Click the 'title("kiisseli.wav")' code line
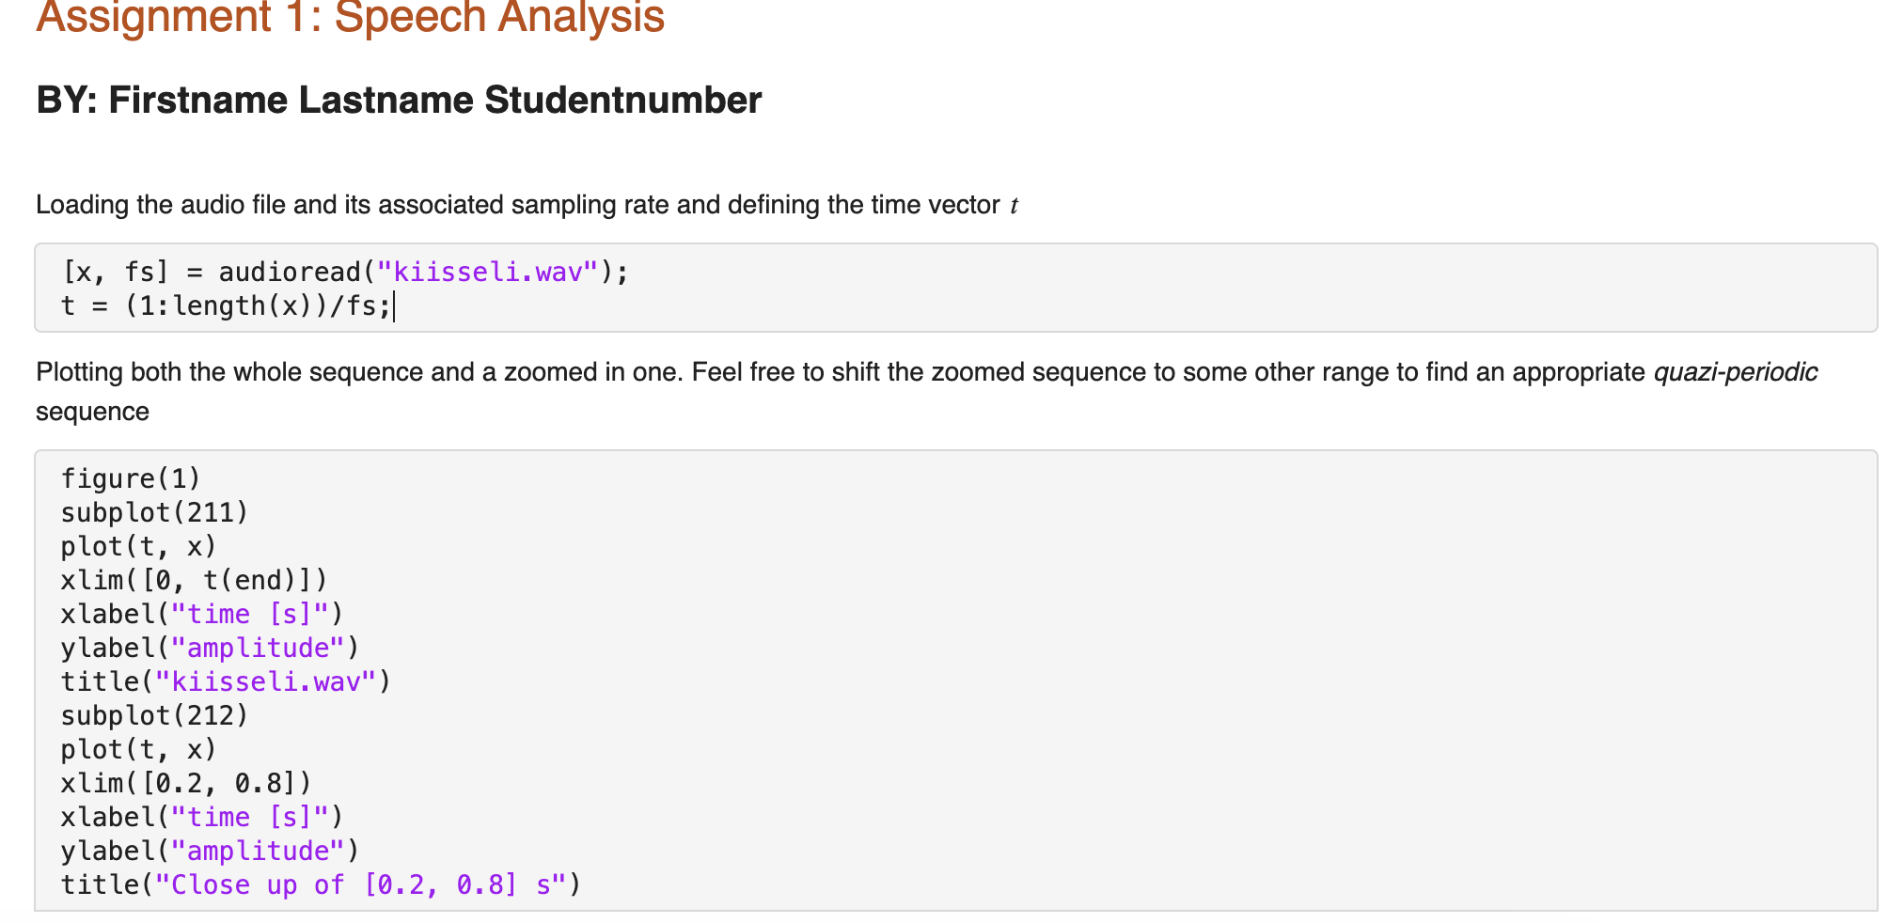The height and width of the screenshot is (923, 1888). point(226,682)
